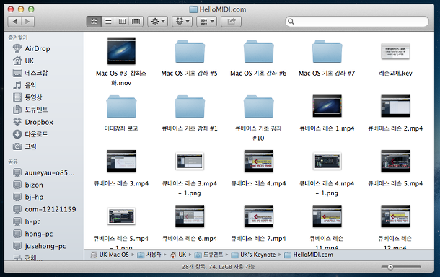Select the 큐베이스 레슨 11.mp4 video
The width and height of the screenshot is (440, 277).
coord(327,216)
